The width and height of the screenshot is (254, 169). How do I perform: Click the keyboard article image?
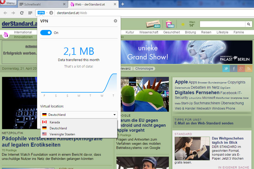[19, 103]
